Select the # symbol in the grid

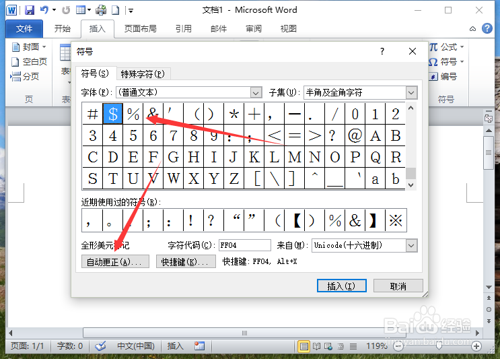(x=92, y=114)
